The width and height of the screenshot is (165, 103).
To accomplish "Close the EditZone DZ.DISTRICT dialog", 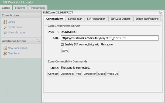I will tap(161, 13).
